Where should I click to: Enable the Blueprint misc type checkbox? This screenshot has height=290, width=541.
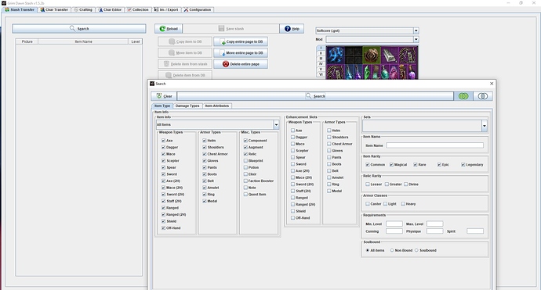point(245,161)
